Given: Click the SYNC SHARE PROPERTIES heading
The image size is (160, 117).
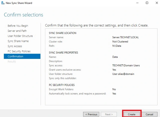Looking at the screenshot, I should coord(64,53).
